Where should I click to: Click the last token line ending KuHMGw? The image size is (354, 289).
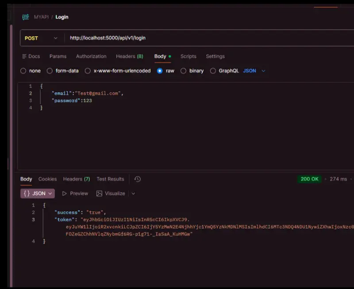click(x=129, y=234)
